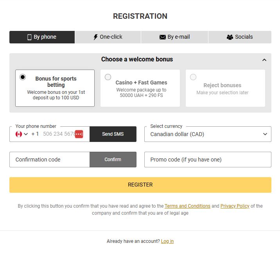Screen dimensions: 280x253
Task: Open the country code dropdown arrow
Action: 26,134
